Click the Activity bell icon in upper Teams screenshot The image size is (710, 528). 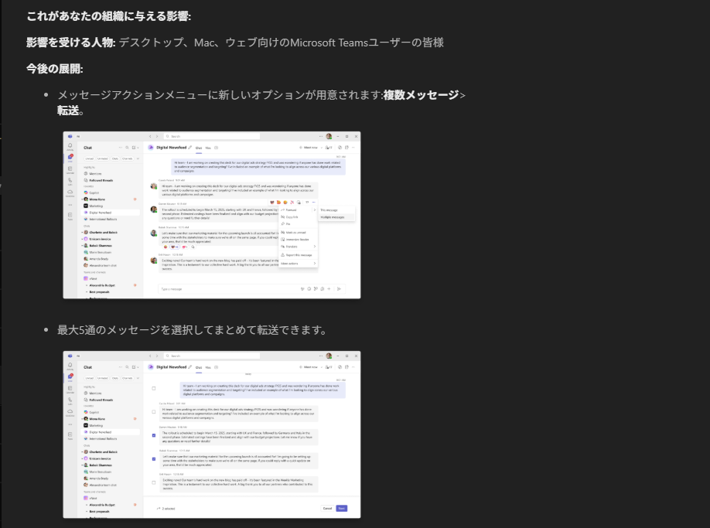pyautogui.click(x=70, y=147)
